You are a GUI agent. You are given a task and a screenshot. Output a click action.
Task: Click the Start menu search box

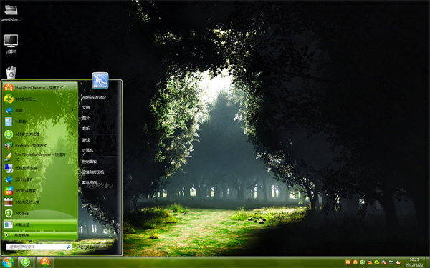pos(39,247)
